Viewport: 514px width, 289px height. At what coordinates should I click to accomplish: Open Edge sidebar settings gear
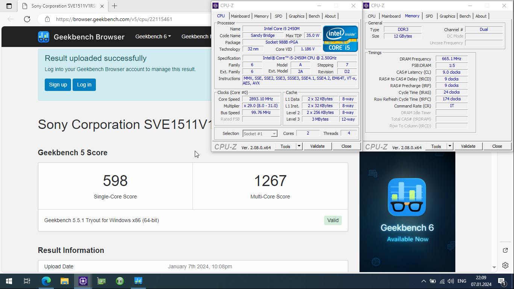[505, 265]
